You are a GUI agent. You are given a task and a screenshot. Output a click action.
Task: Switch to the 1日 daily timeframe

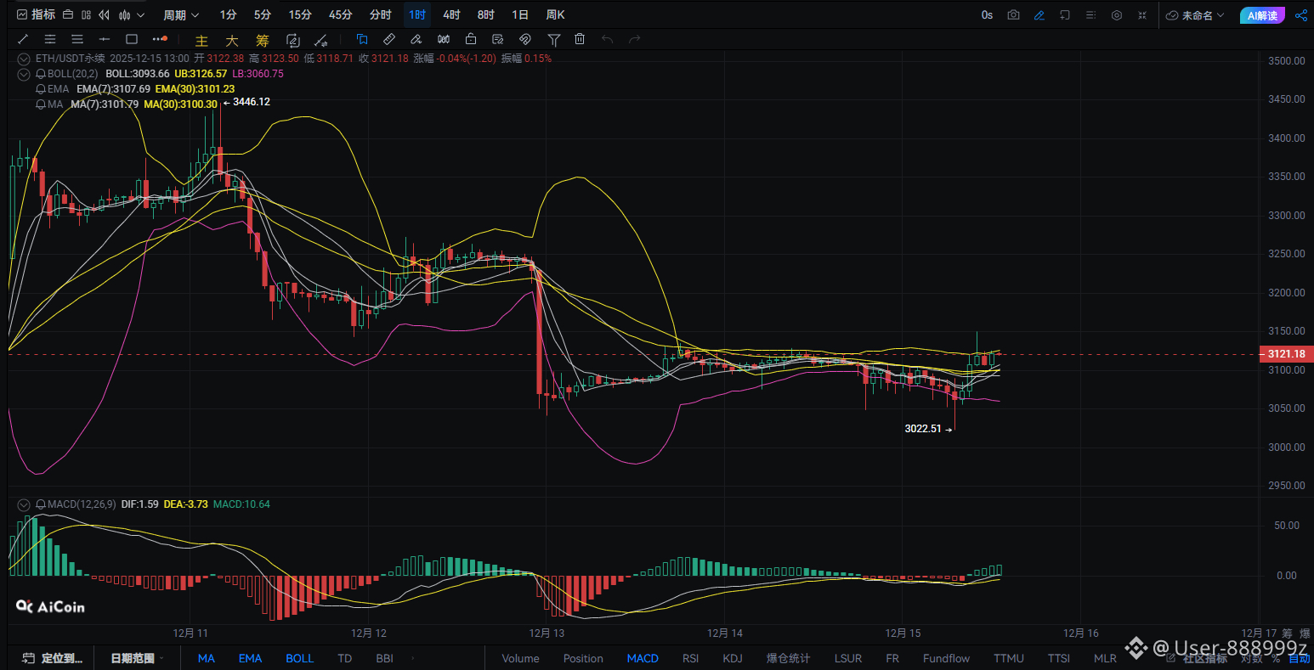[520, 14]
